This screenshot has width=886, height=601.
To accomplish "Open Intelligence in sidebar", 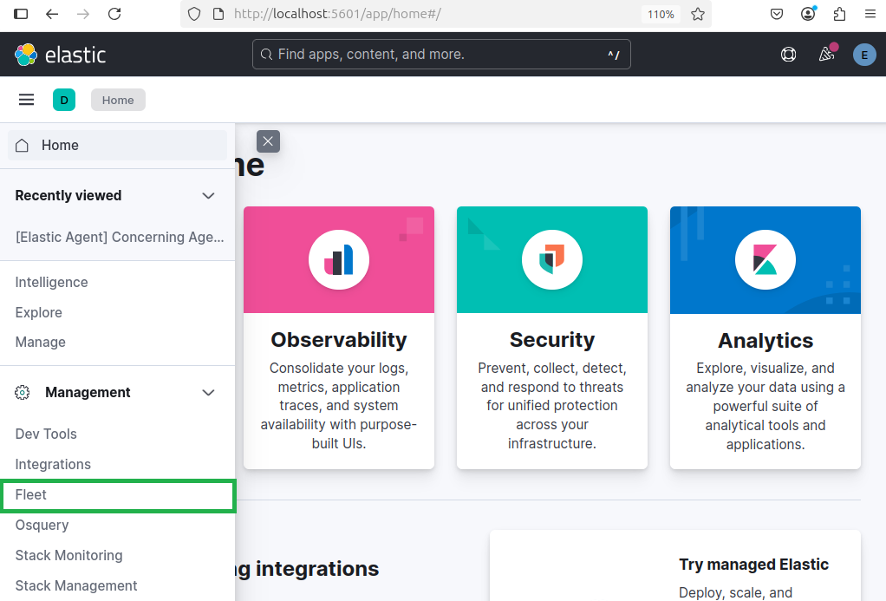I will (x=51, y=282).
